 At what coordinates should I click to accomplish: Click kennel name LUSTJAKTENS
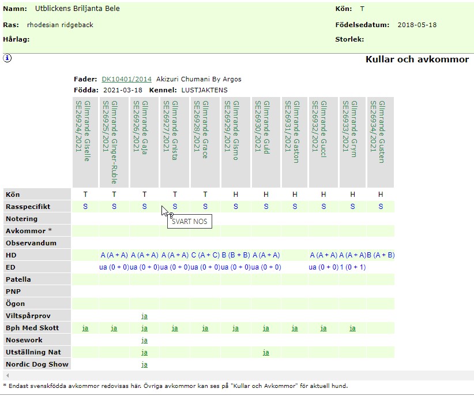click(x=204, y=90)
